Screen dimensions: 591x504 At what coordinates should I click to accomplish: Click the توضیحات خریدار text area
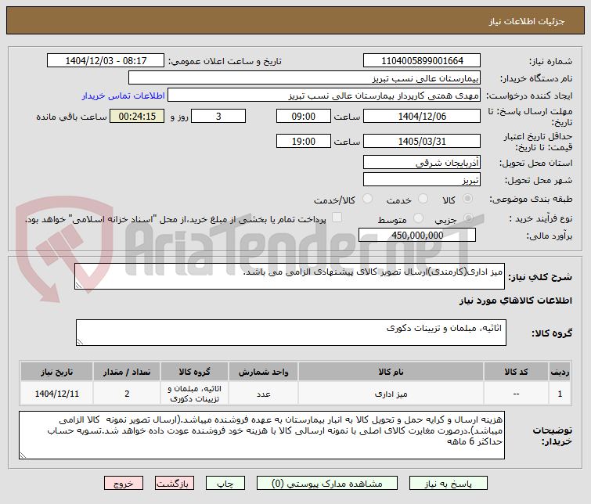tap(261, 435)
